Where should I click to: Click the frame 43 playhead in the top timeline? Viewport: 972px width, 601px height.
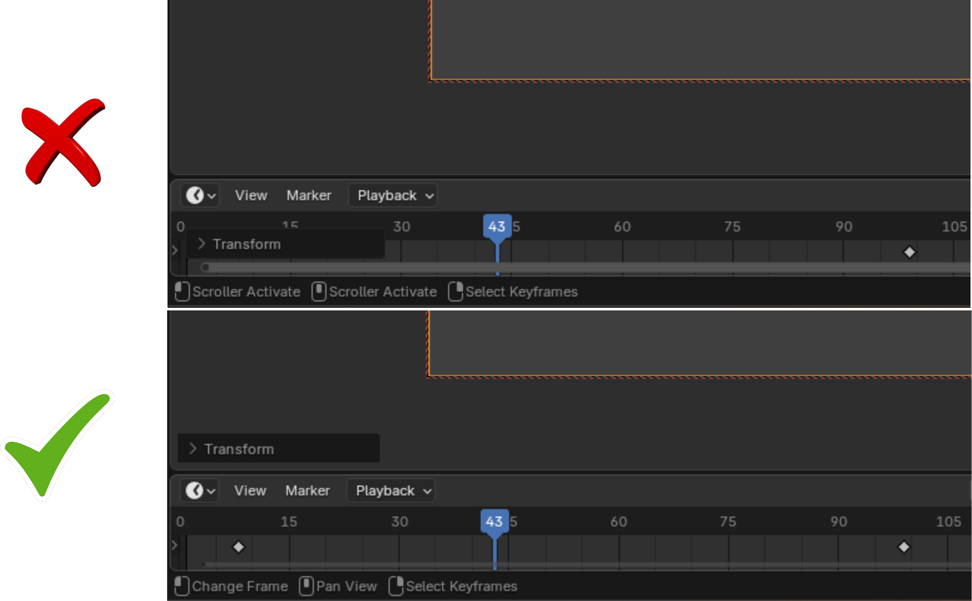tap(497, 227)
